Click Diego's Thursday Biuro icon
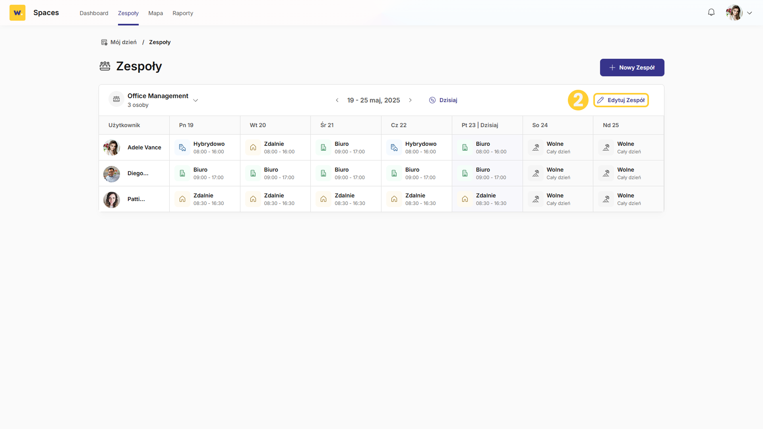Screen dimensions: 763x429 click(x=394, y=173)
